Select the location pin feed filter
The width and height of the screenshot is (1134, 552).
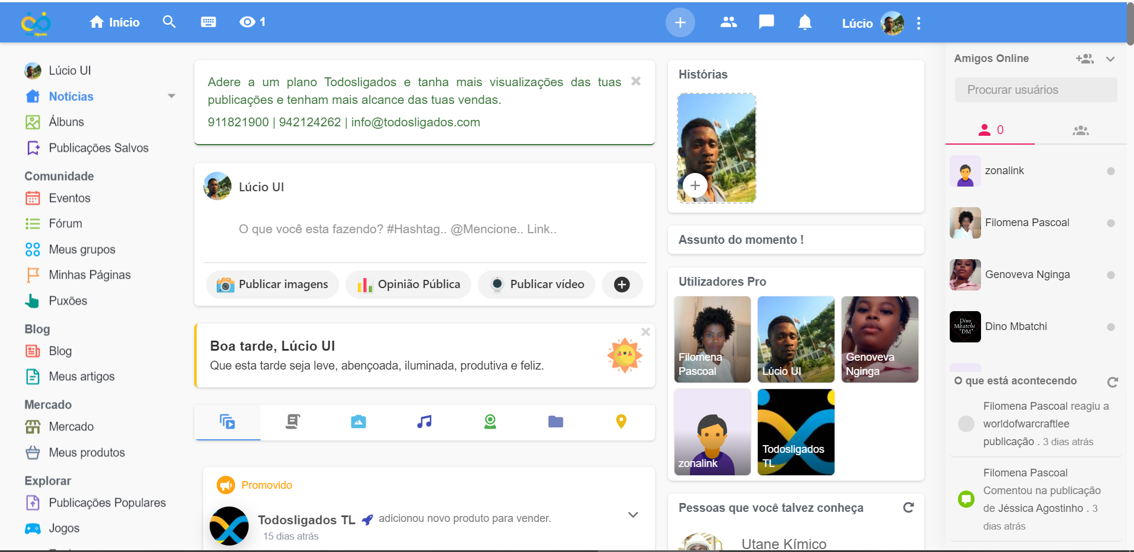coord(621,422)
